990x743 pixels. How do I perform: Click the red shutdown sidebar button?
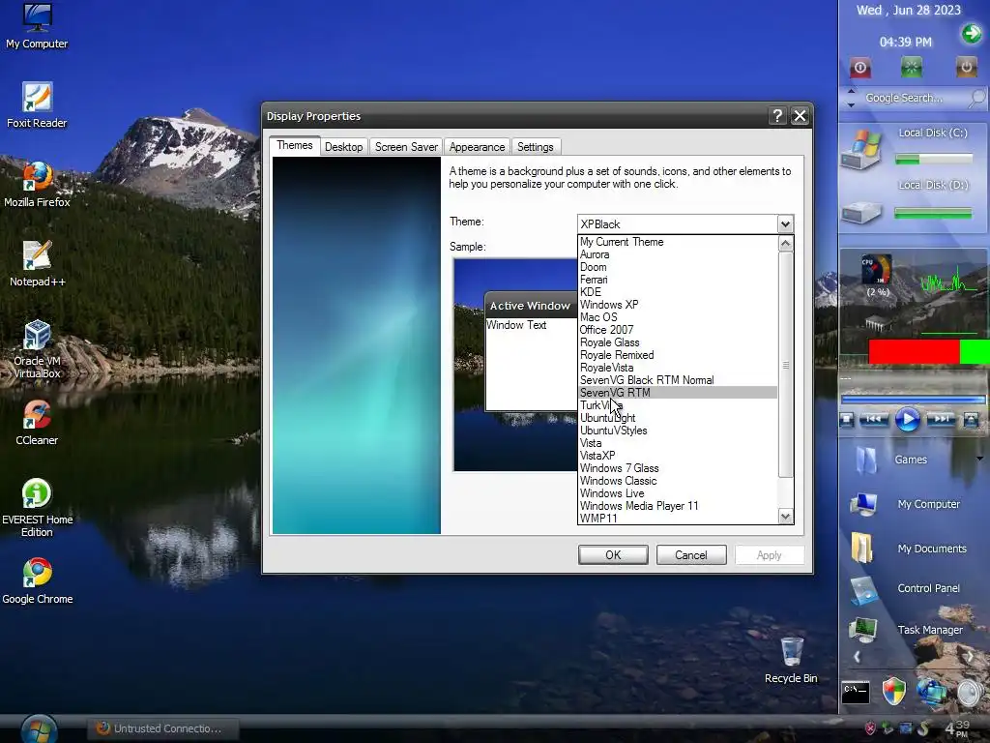click(x=859, y=68)
